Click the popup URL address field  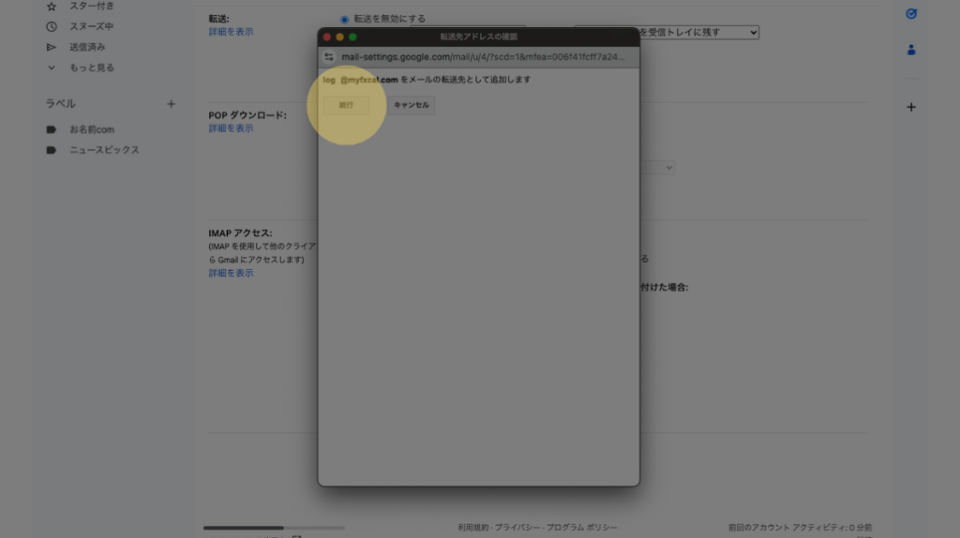tap(482, 57)
